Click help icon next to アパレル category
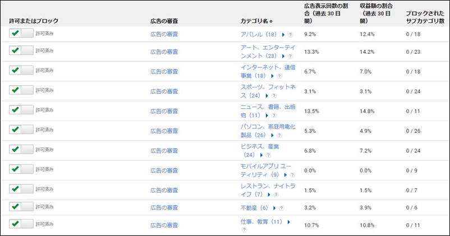The width and height of the screenshot is (450, 236). pos(291,35)
